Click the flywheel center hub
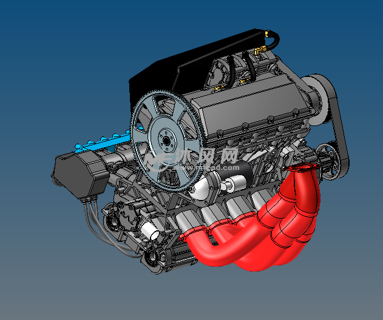The width and height of the screenshot is (383, 320). (x=165, y=141)
